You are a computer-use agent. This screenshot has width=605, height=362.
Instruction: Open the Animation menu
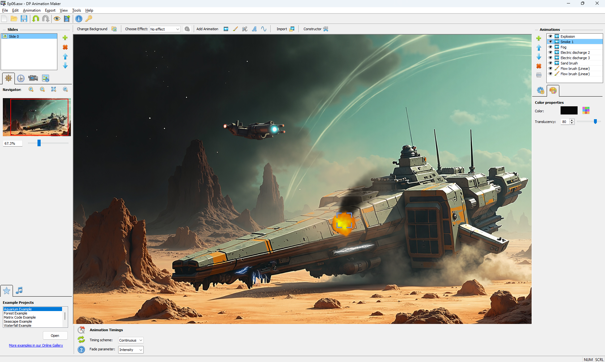pyautogui.click(x=32, y=10)
